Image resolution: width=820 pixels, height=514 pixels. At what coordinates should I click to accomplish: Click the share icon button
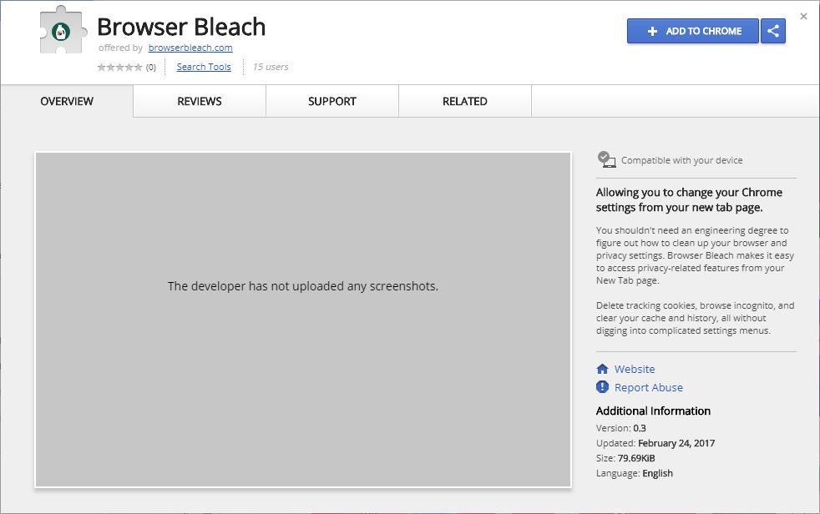coord(773,31)
